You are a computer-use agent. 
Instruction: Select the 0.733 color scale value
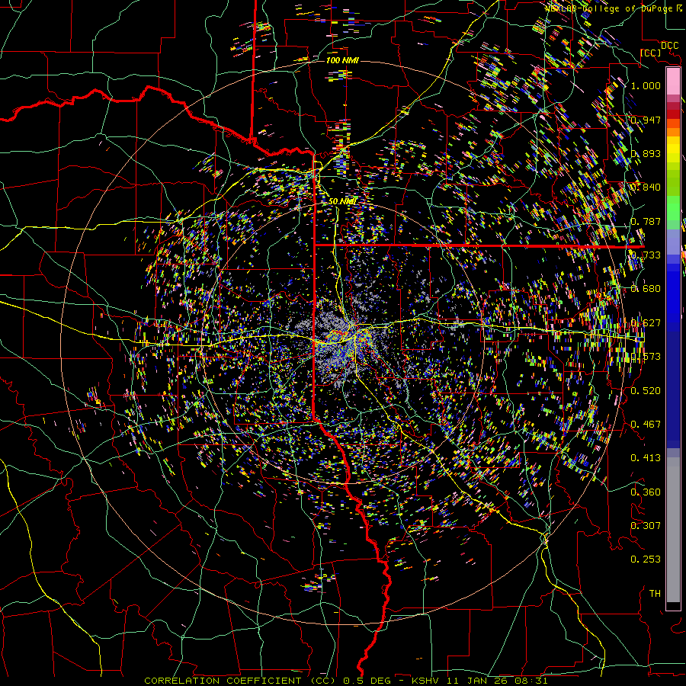(x=646, y=255)
